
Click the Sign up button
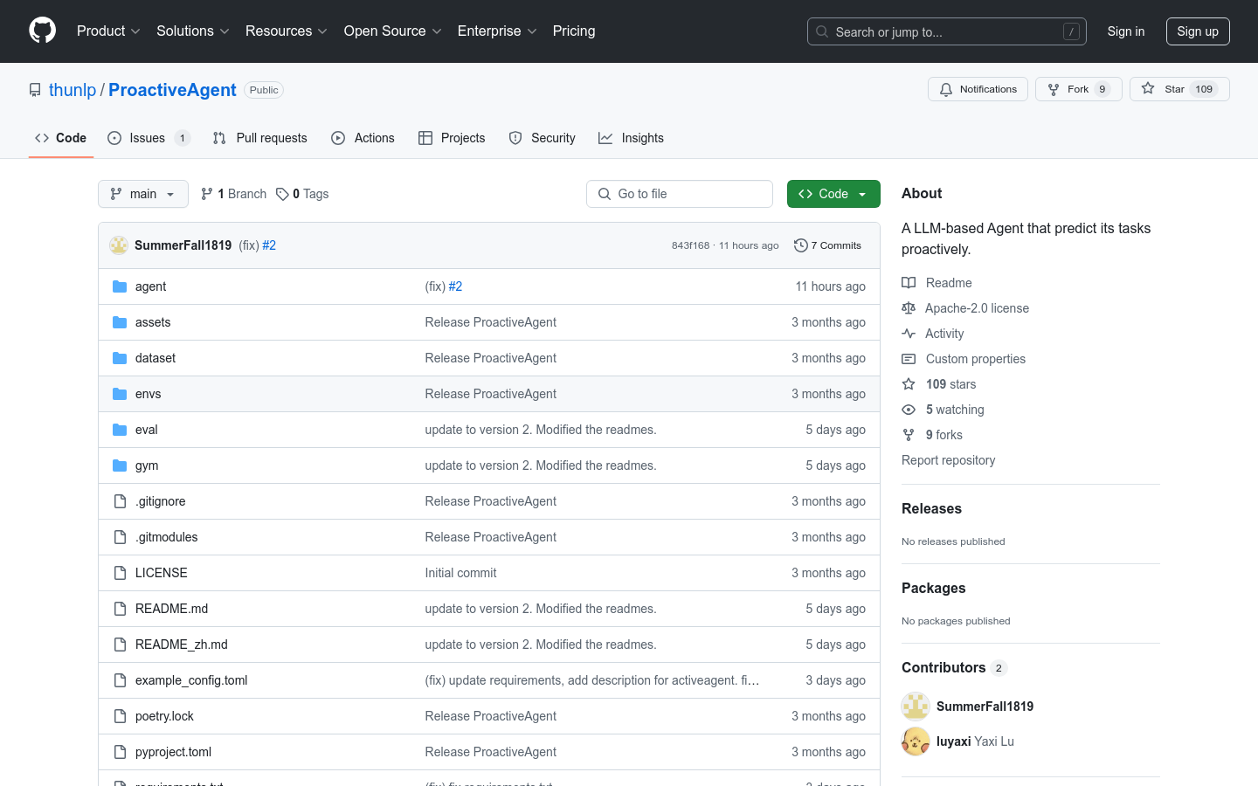(1198, 31)
